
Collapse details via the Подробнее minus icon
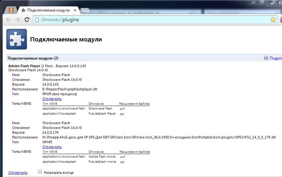[x=266, y=58]
